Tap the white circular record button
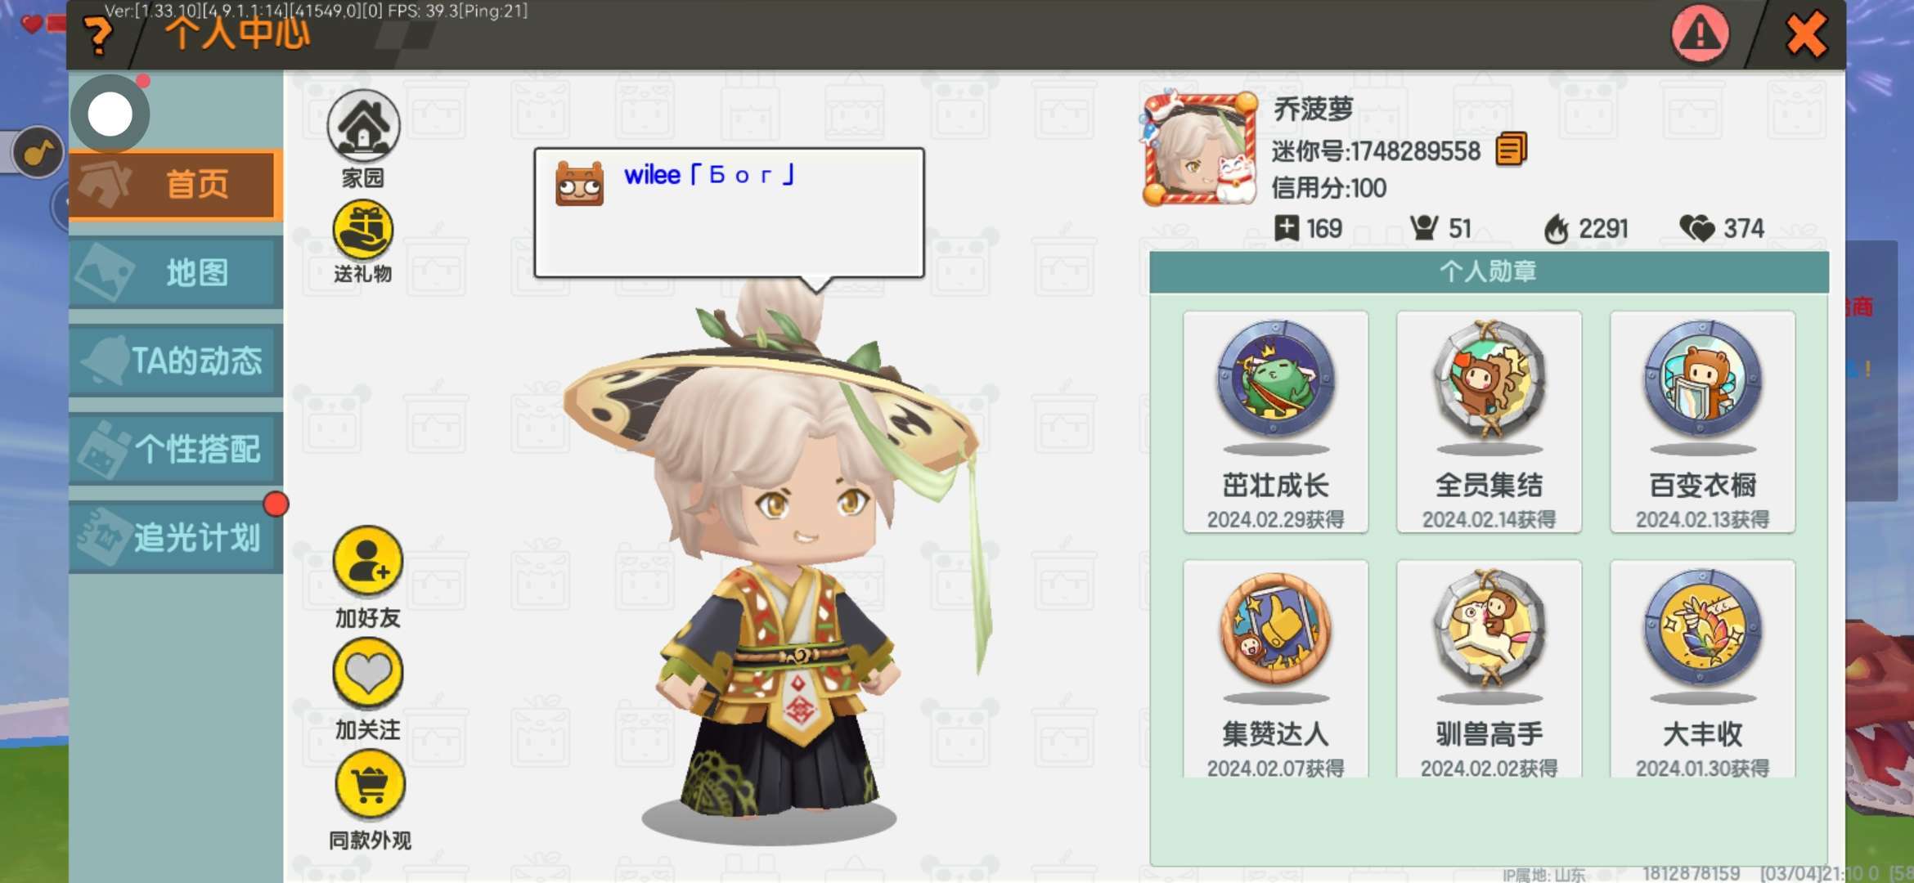The width and height of the screenshot is (1914, 883). click(x=110, y=114)
